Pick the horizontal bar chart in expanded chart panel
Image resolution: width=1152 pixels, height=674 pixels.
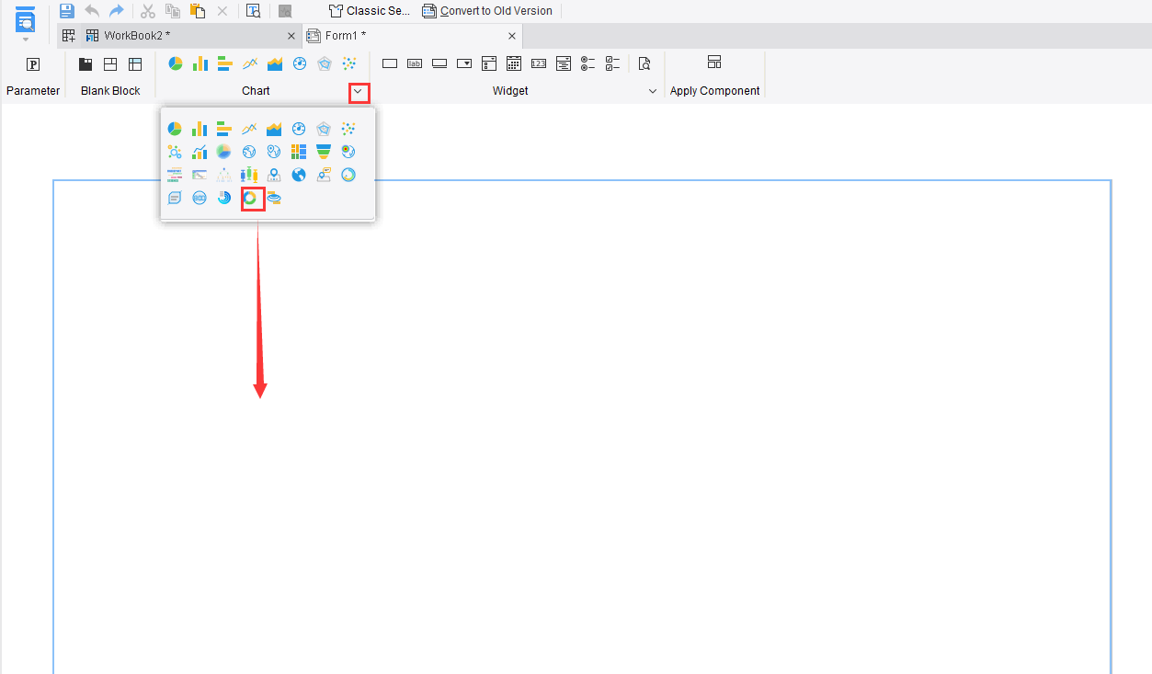click(224, 129)
